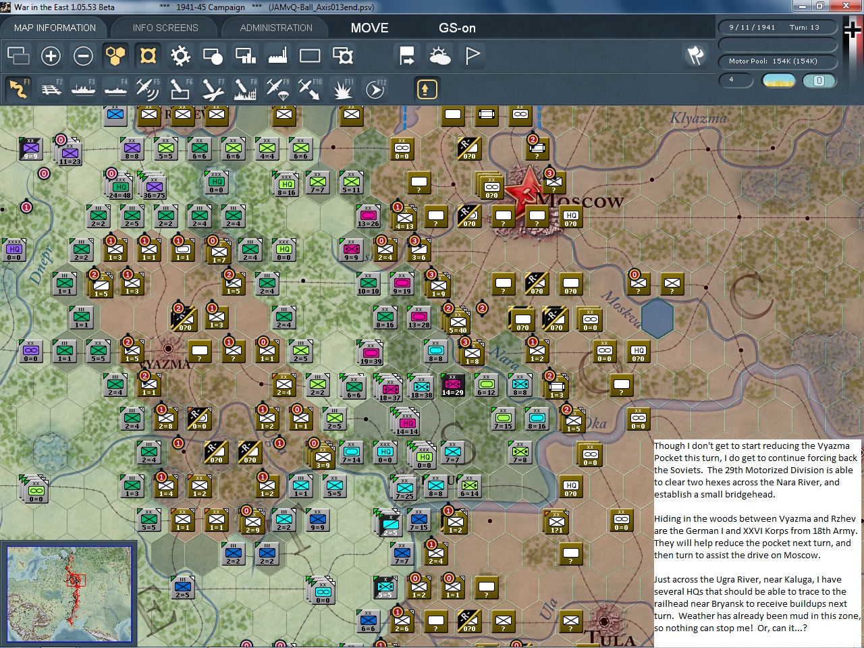Select F5 air recon mode
This screenshot has height=648, width=864.
tap(148, 89)
